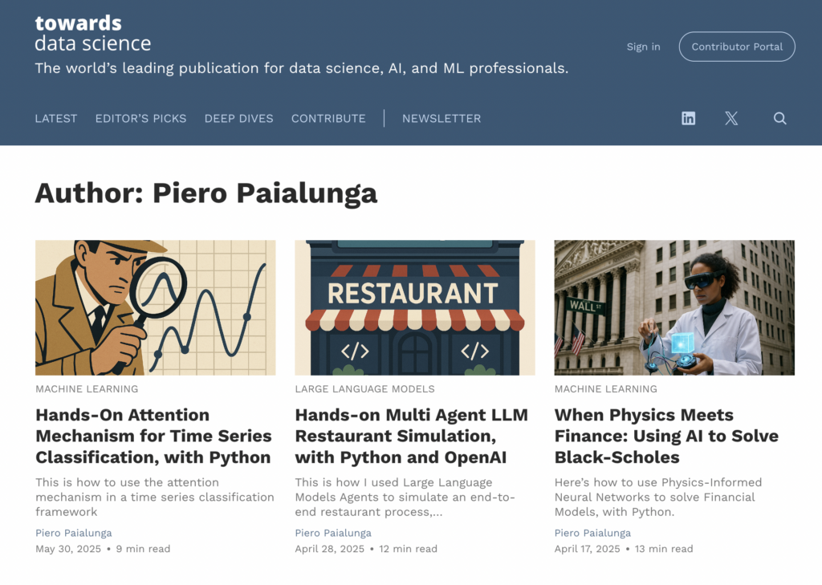822x585 pixels.
Task: Go to Editor's Picks section
Action: point(140,118)
